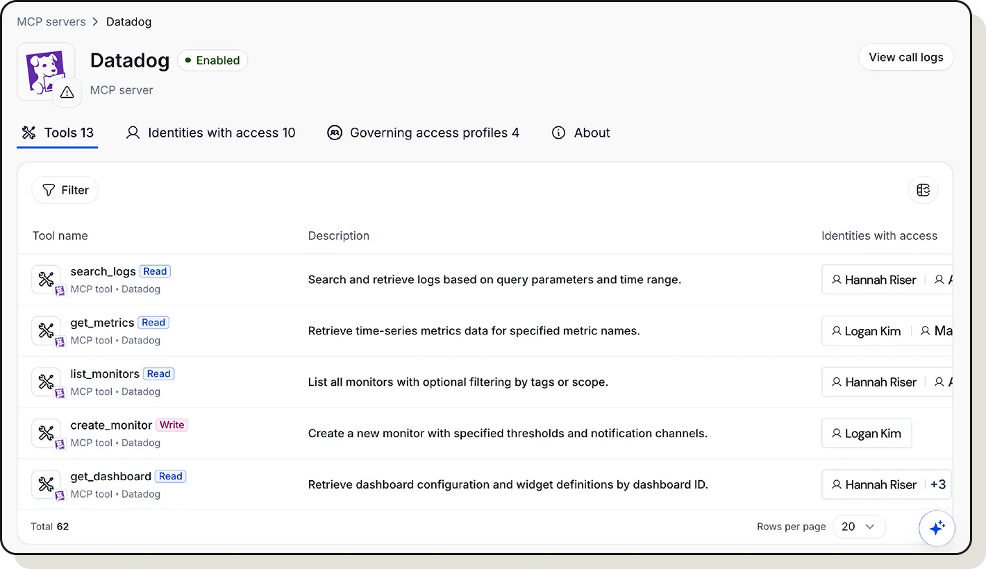Image resolution: width=986 pixels, height=569 pixels.
Task: Click Logan Kim in the create_monitor row
Action: pos(866,434)
